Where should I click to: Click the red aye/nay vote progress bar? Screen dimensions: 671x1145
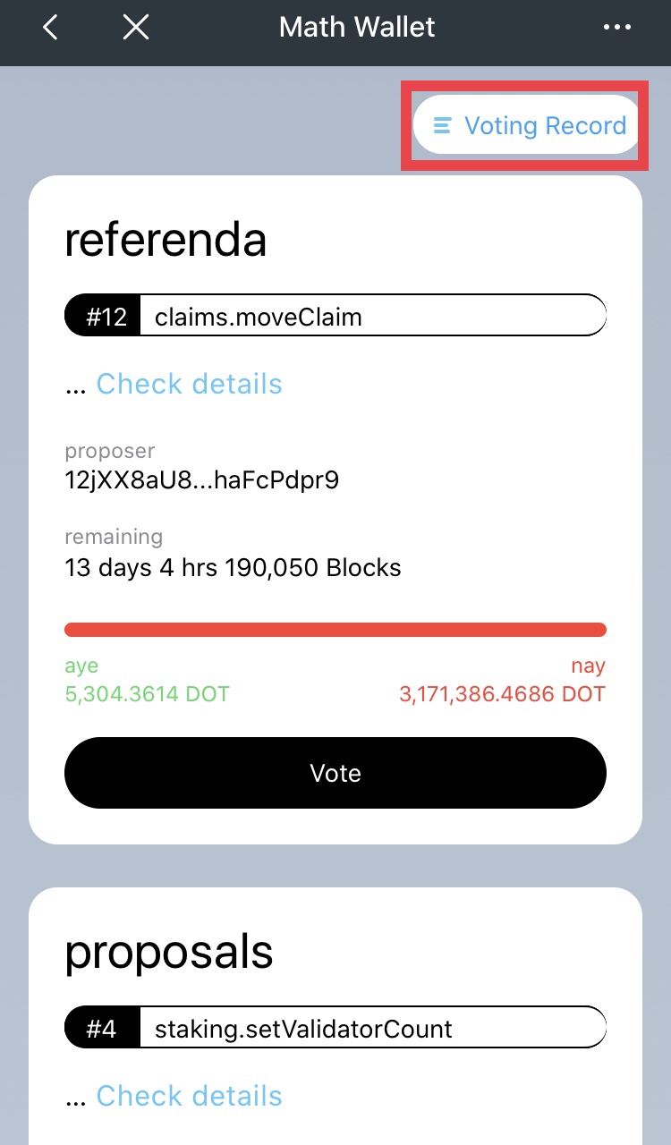point(335,630)
